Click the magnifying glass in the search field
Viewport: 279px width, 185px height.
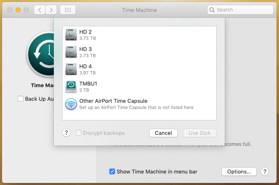click(212, 10)
